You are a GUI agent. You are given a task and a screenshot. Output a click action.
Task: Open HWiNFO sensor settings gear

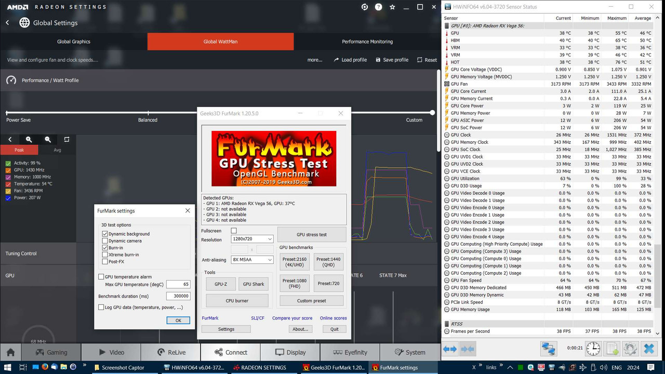click(630, 349)
